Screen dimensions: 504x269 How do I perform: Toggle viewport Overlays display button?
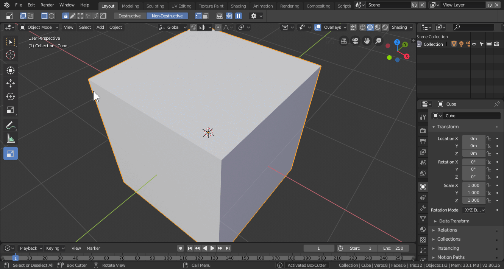(318, 27)
